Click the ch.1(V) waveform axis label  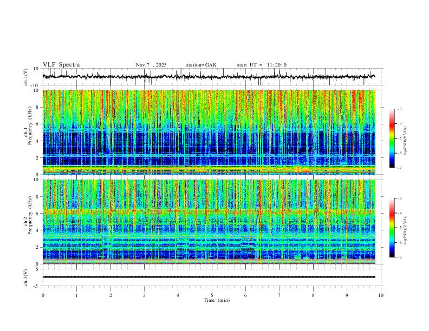[x=26, y=77]
